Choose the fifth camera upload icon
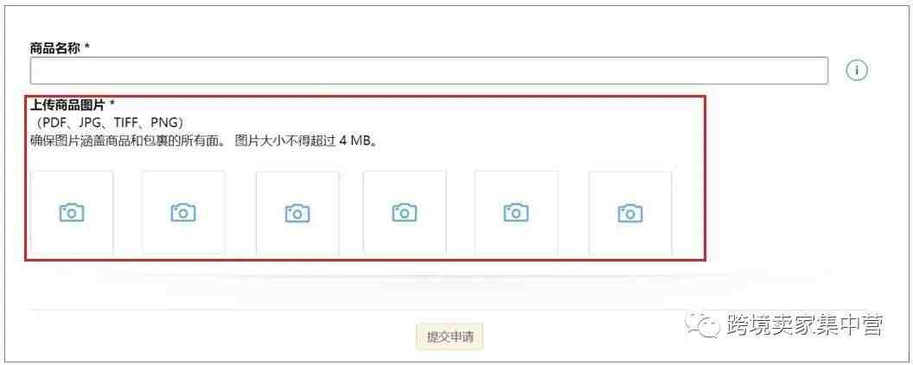This screenshot has height=365, width=913. coord(516,213)
